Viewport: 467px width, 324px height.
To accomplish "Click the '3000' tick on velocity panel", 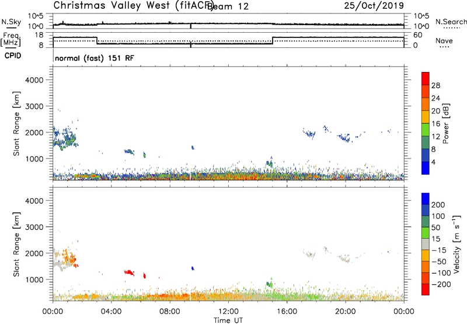I will coord(34,227).
